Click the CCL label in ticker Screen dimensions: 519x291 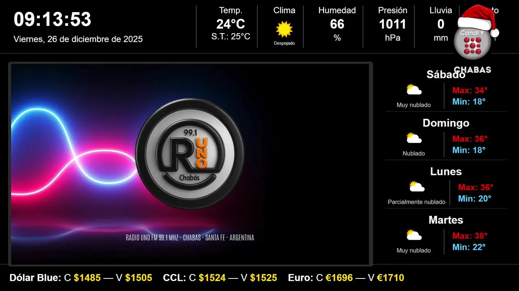coord(175,278)
